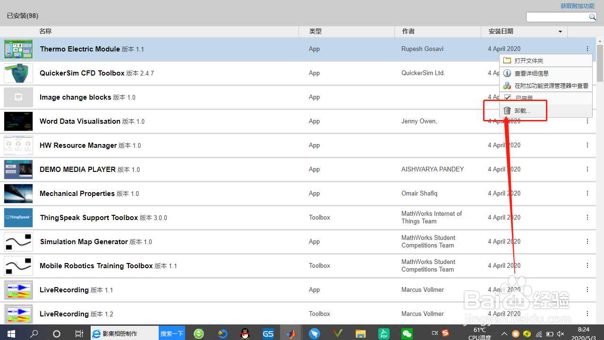Screen dimensions: 604x340
Task: Sort by the 类型 column header
Action: click(x=315, y=31)
